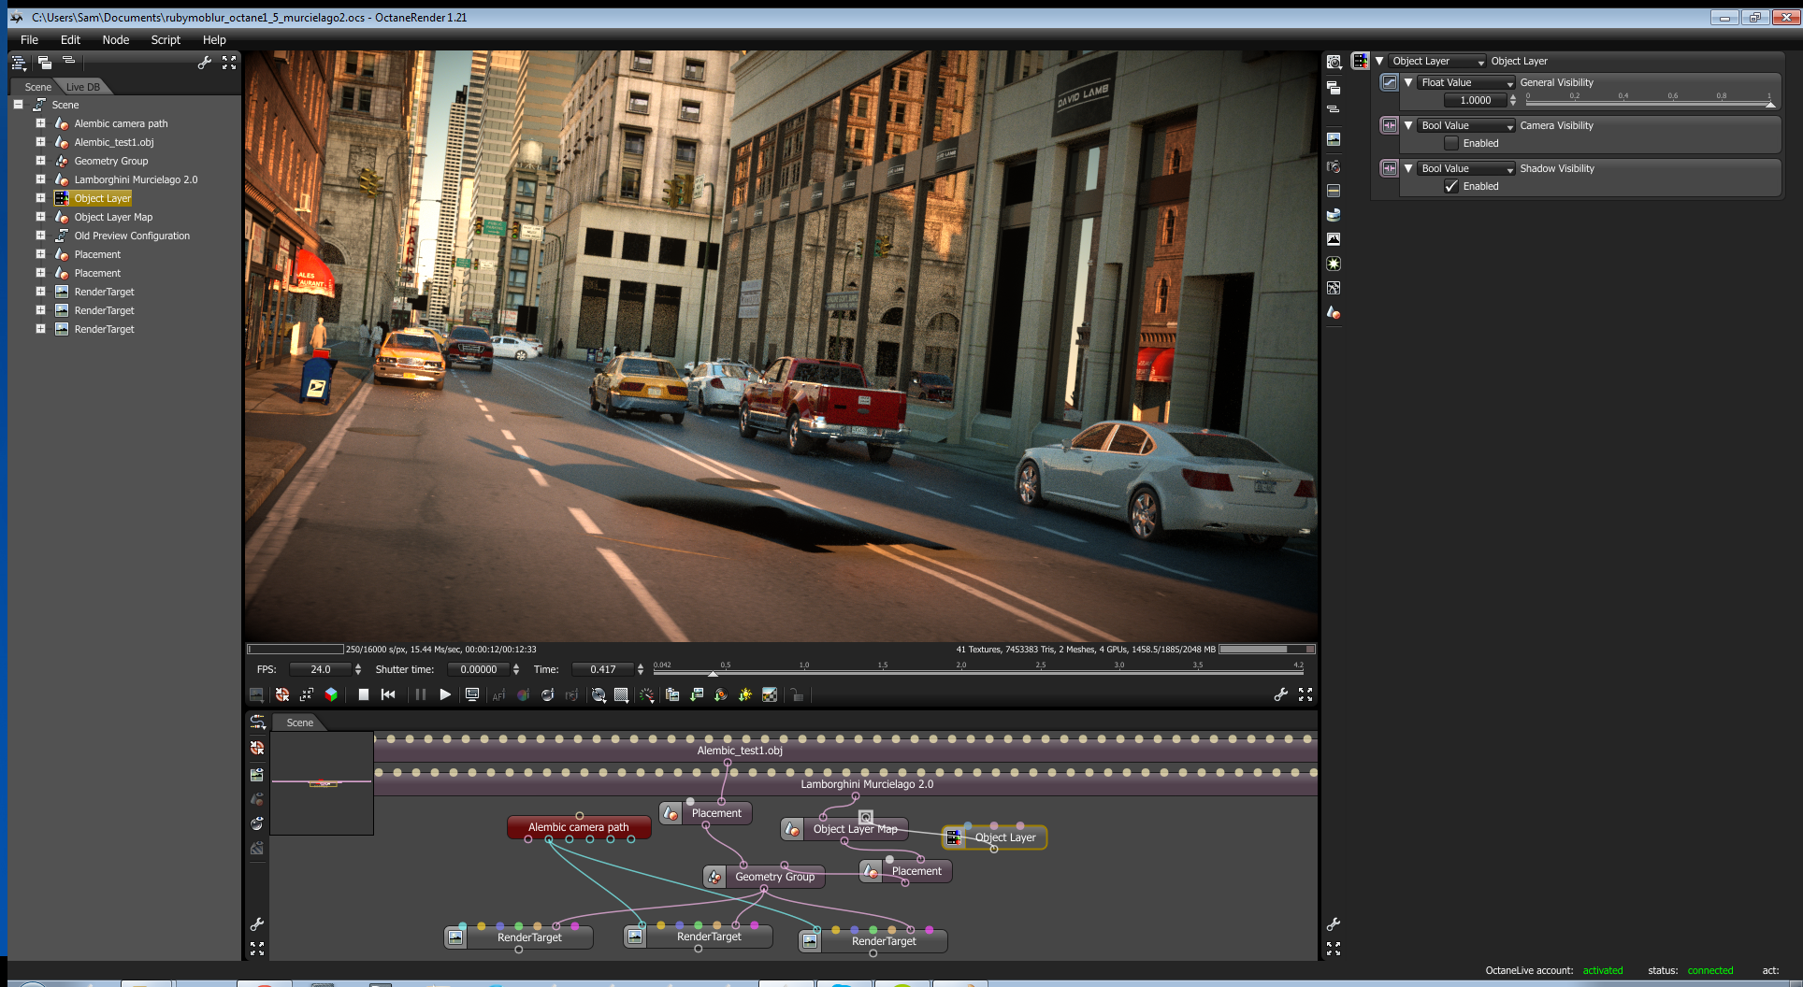1803x987 pixels.
Task: Click the General Visibility slider track
Action: pyautogui.click(x=1648, y=103)
